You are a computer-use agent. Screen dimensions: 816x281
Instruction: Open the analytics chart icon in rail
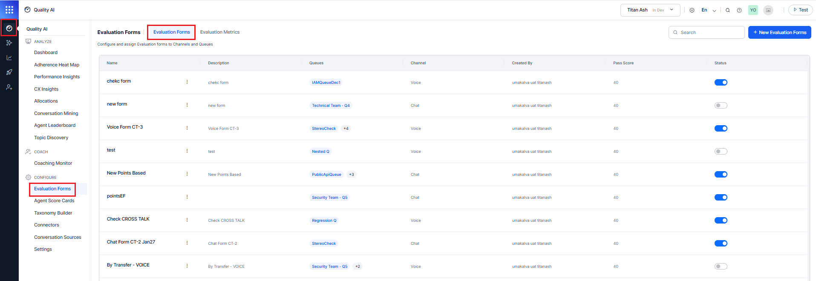(x=9, y=57)
